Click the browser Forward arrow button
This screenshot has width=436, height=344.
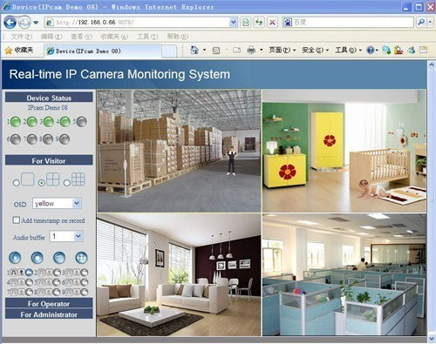tap(24, 23)
